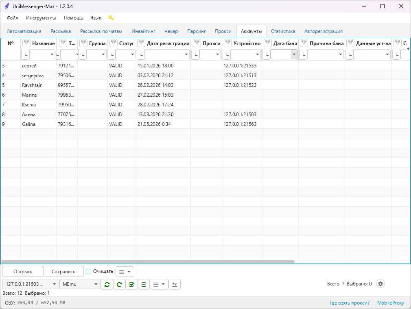Expand the Название filter dropdown

[x=52, y=54]
